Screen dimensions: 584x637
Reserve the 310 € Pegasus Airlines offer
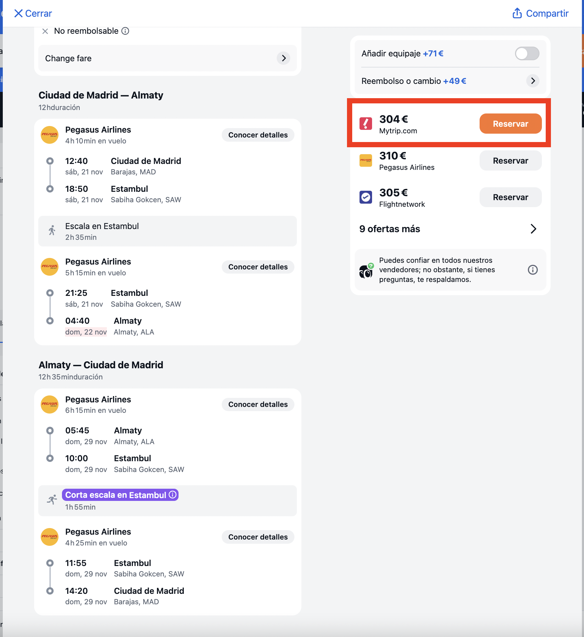coord(510,160)
